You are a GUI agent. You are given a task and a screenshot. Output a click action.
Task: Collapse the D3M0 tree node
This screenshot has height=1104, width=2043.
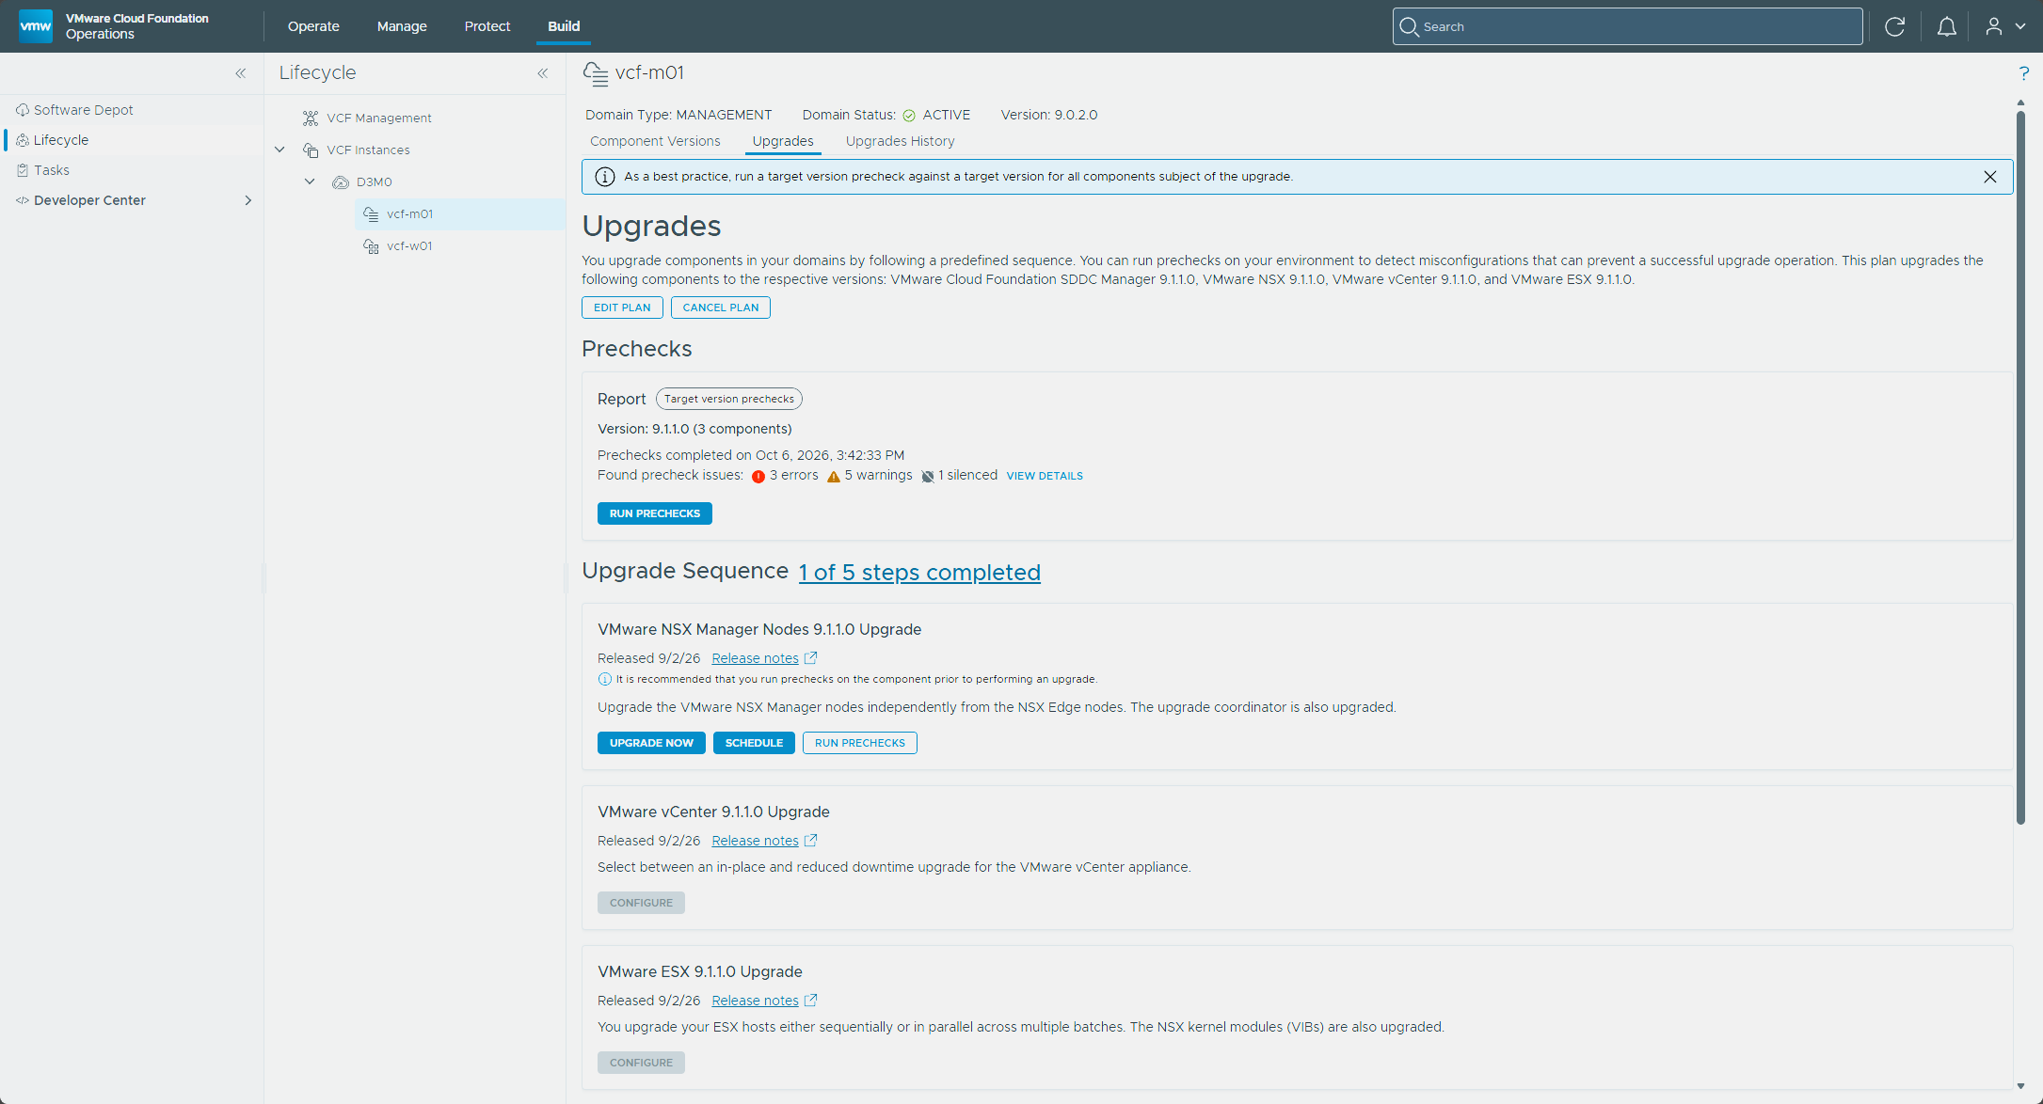point(310,181)
